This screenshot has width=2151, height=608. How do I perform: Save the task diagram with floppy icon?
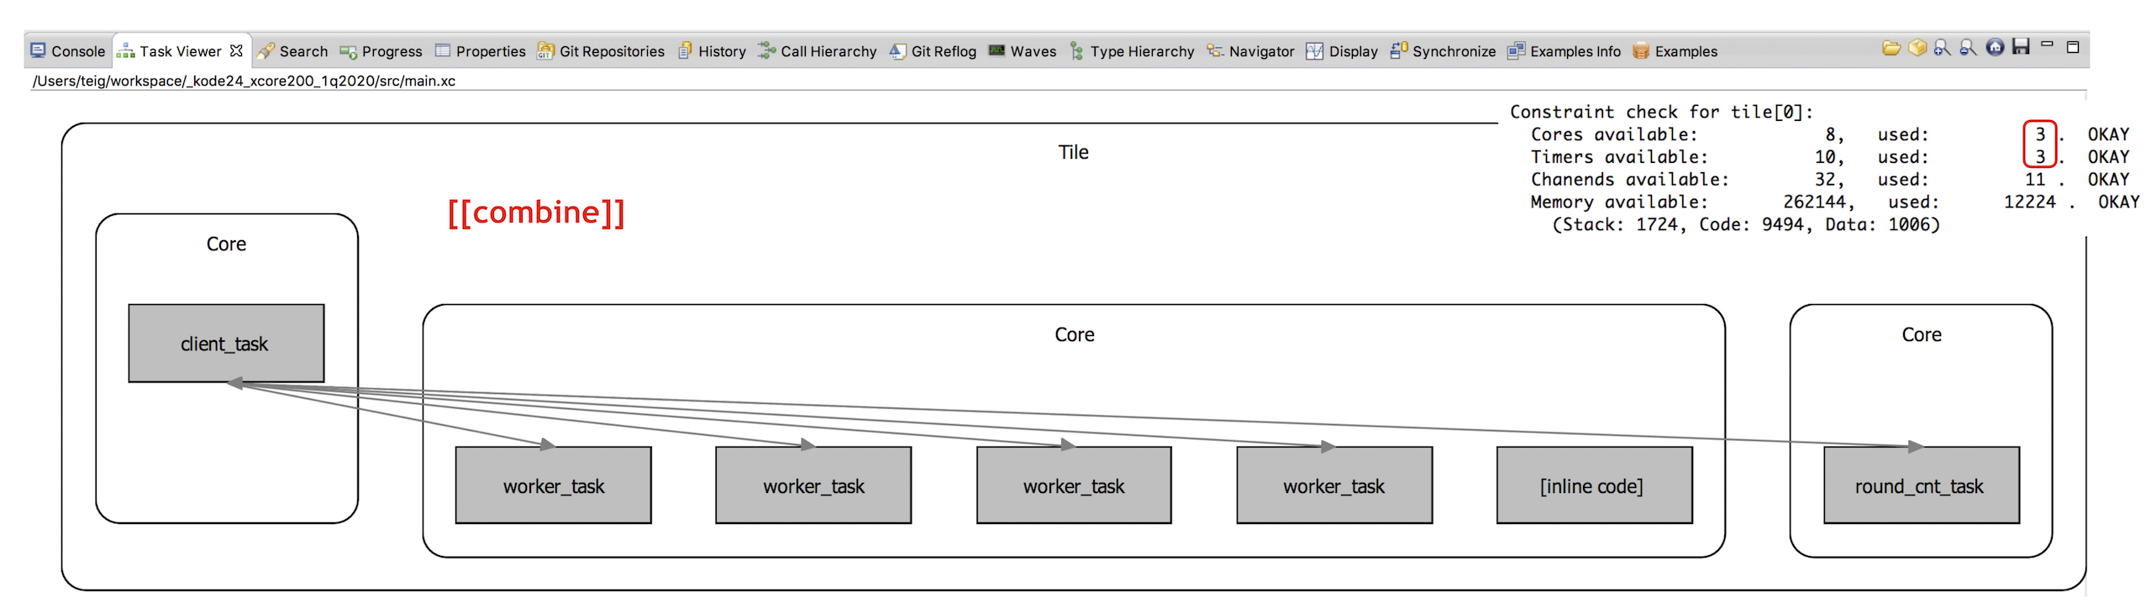tap(2021, 47)
